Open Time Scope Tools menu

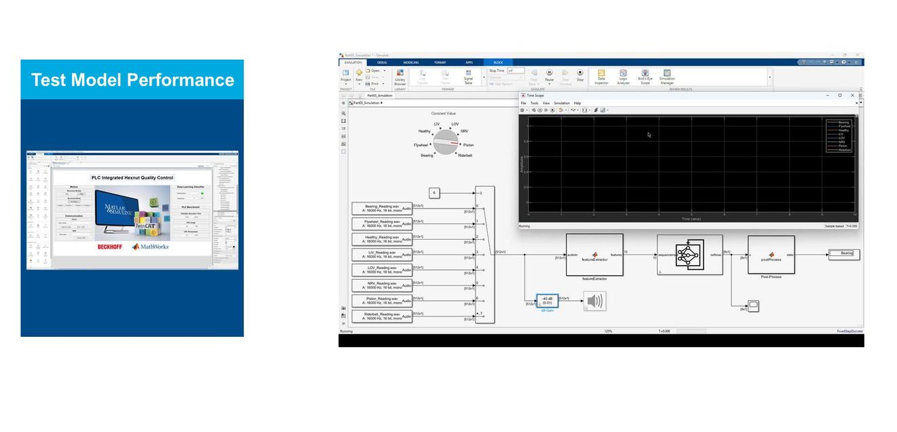[534, 103]
